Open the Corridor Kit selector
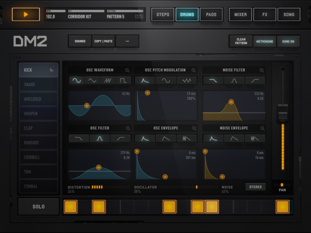This screenshot has width=311, height=233. tap(80, 16)
